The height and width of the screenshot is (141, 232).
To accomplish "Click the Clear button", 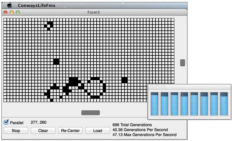I will [43, 130].
